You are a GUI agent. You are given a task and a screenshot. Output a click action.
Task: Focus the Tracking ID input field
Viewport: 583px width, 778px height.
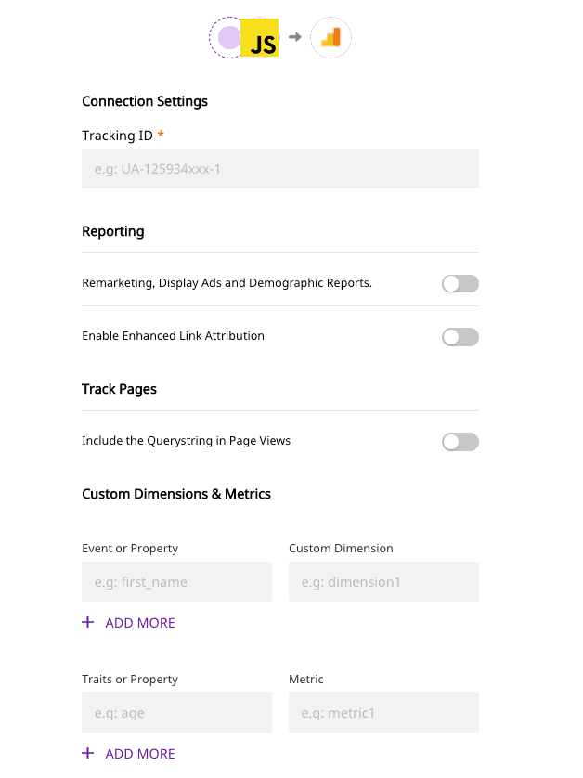[x=279, y=169]
